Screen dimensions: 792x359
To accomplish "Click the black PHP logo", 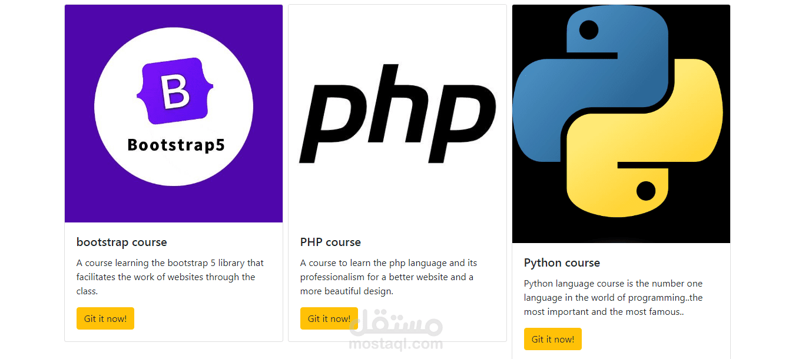I will coord(397,114).
